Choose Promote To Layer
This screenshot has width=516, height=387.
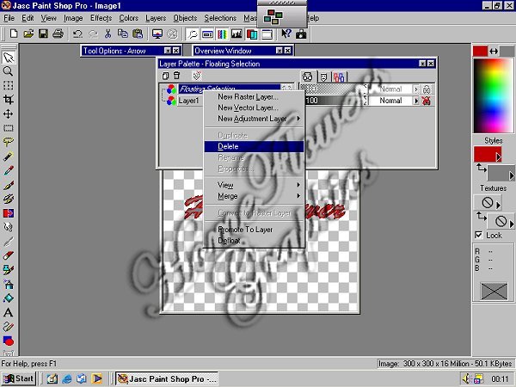[x=254, y=230]
